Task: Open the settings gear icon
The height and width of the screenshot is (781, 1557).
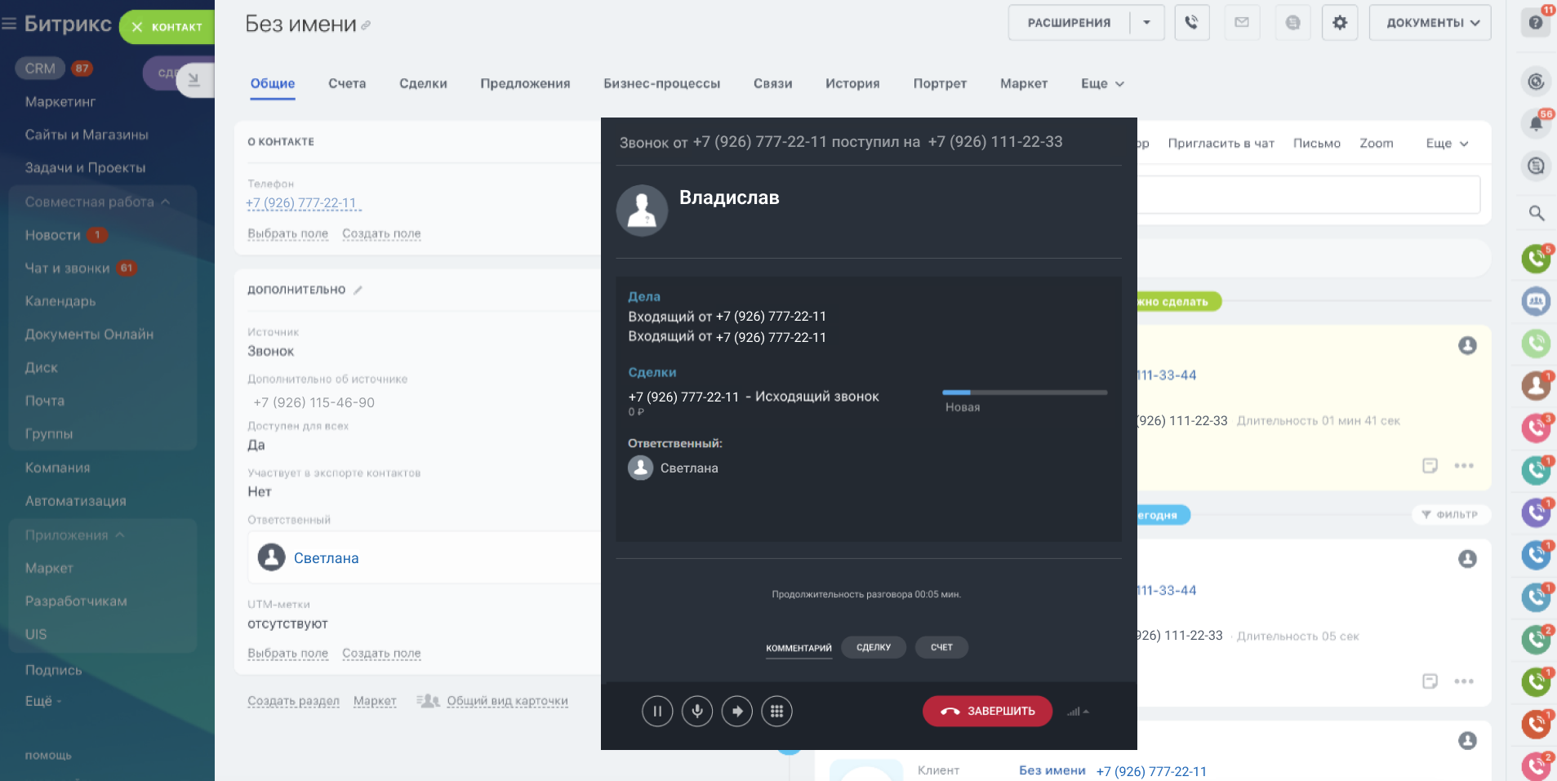Action: (1340, 23)
